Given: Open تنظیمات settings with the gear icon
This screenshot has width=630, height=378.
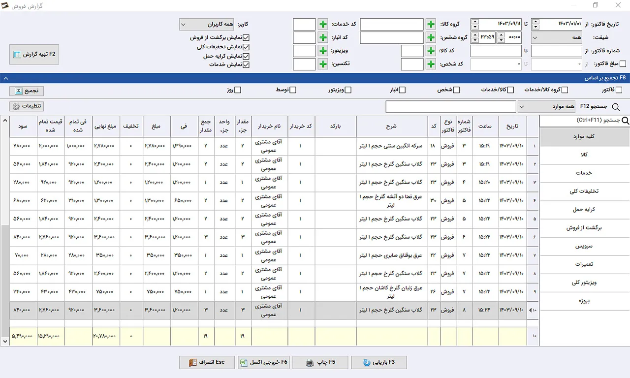Looking at the screenshot, I should [x=27, y=106].
